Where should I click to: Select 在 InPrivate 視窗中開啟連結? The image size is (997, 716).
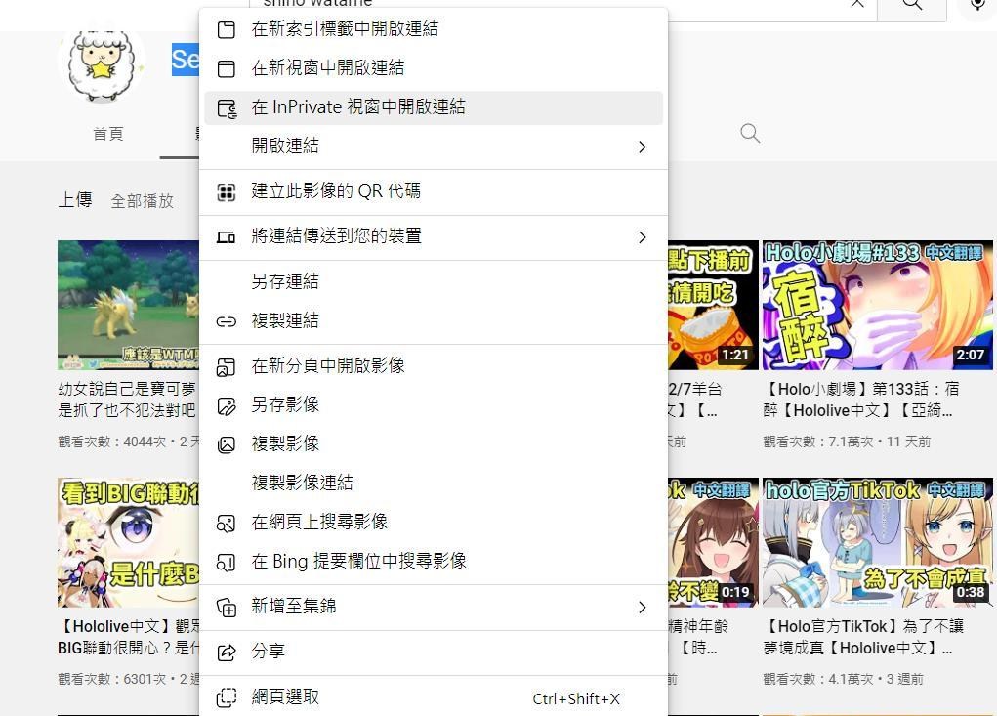pyautogui.click(x=434, y=107)
